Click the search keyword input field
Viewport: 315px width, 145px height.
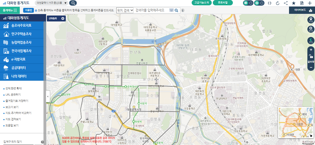click(x=151, y=10)
